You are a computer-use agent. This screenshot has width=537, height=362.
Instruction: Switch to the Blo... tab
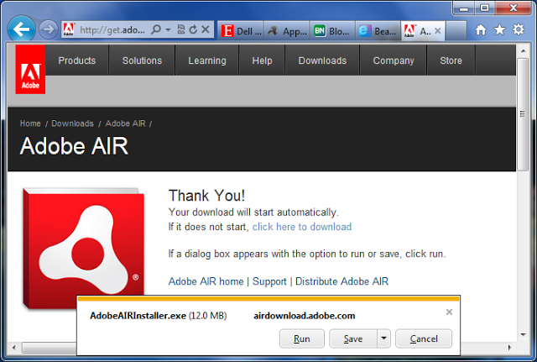point(332,31)
